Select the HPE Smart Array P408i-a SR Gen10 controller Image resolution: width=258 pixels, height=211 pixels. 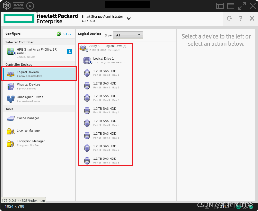click(39, 53)
